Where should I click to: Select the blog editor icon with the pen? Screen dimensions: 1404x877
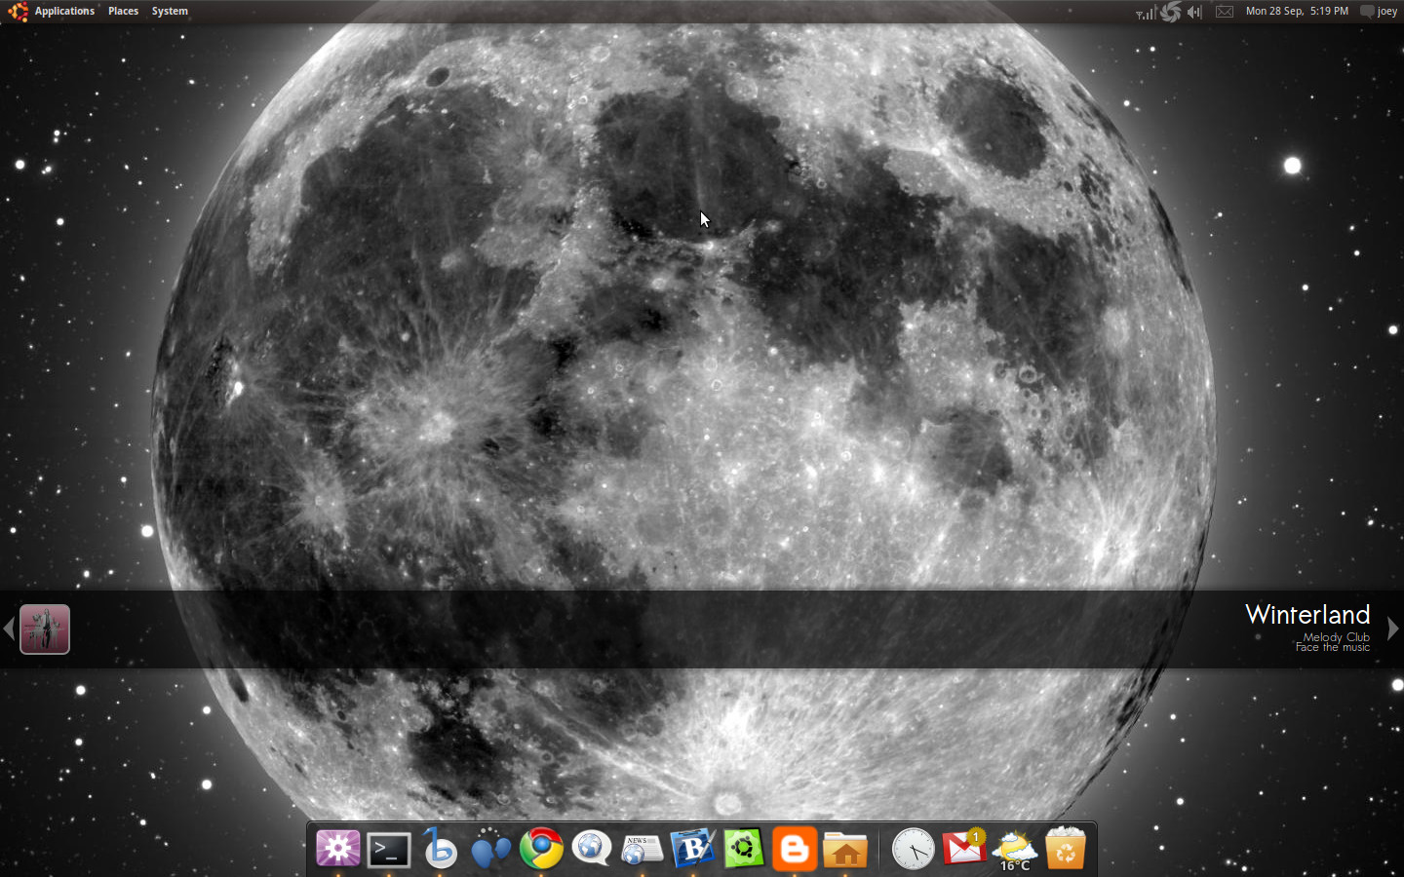(693, 850)
